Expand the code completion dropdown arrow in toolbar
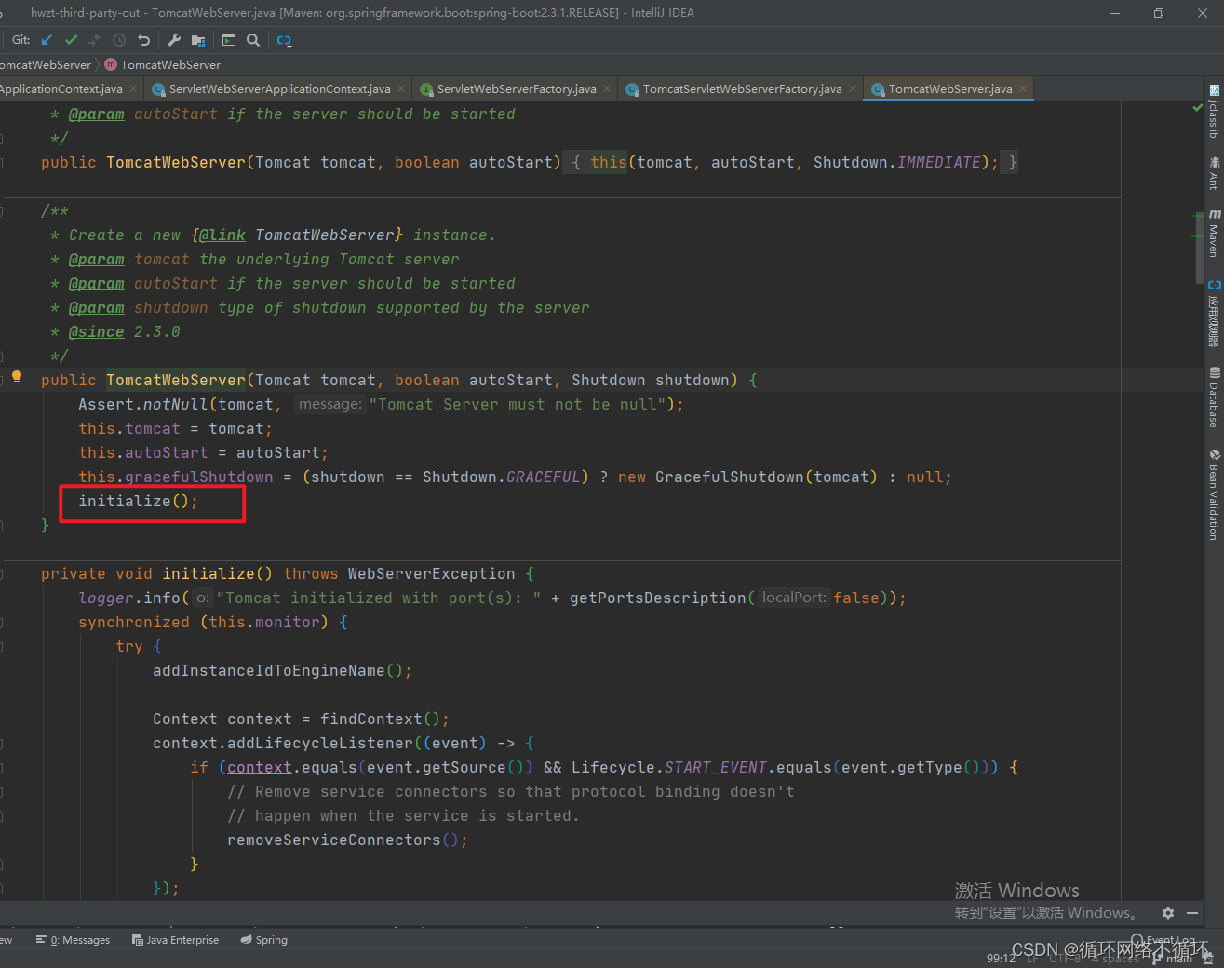The image size is (1224, 968). tap(291, 46)
